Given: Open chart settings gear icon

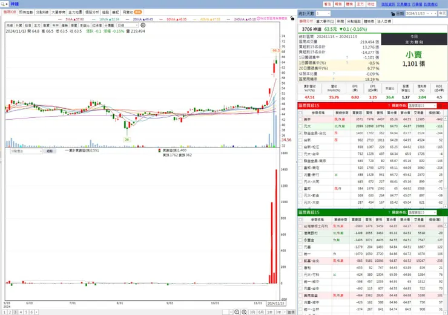Looking at the screenshot, I should point(143,25).
